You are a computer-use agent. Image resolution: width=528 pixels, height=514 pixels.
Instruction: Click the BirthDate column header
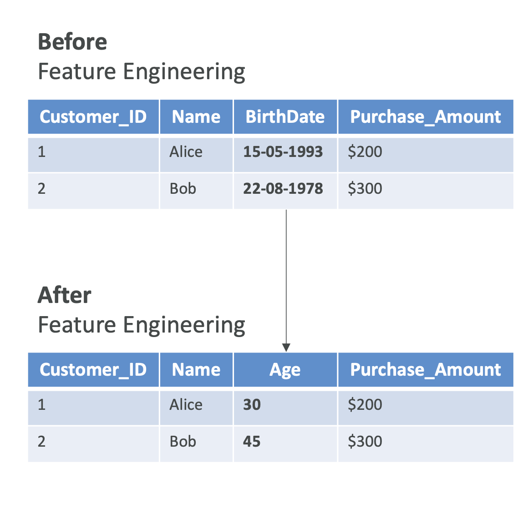[285, 117]
